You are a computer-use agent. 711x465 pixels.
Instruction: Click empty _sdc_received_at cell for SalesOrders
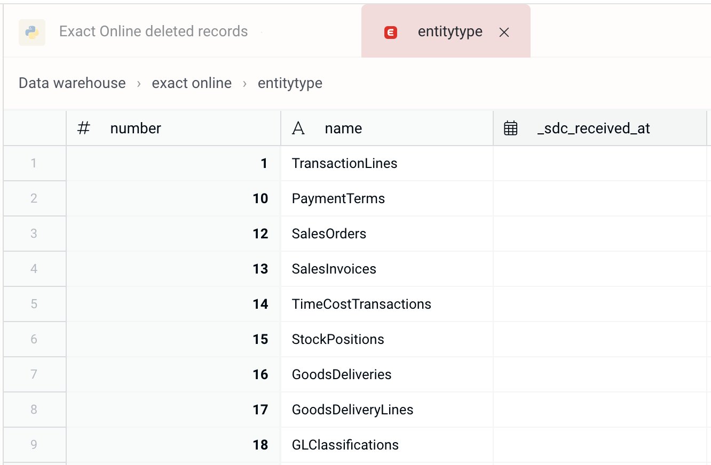click(x=600, y=234)
